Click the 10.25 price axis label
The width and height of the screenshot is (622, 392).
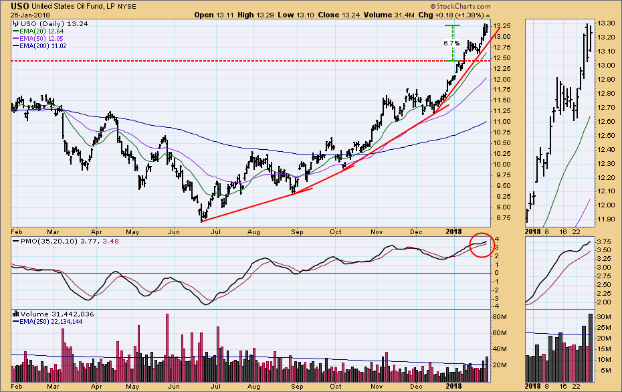coord(501,154)
